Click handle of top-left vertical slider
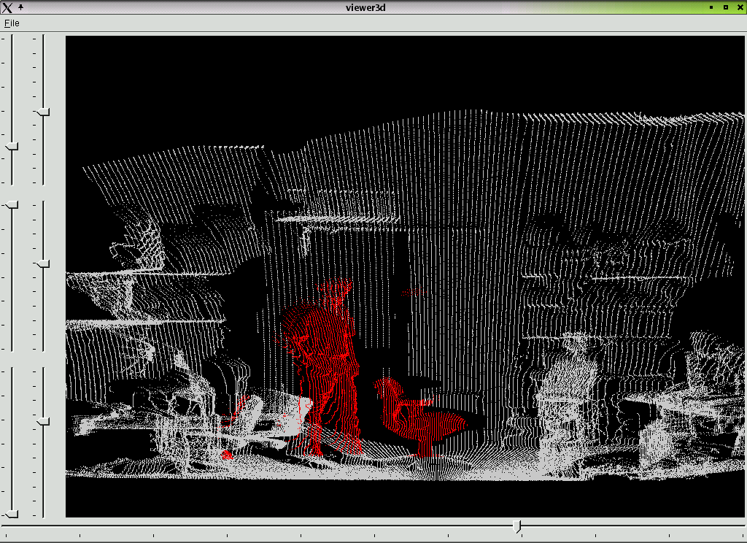This screenshot has width=747, height=543. [x=12, y=147]
